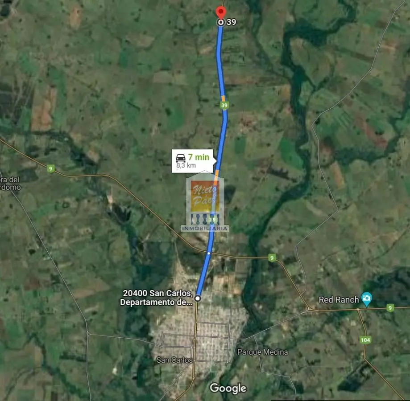The height and width of the screenshot is (401, 410).
Task: Click the orange traffic segment near route 39 shield
Action: [x=223, y=98]
